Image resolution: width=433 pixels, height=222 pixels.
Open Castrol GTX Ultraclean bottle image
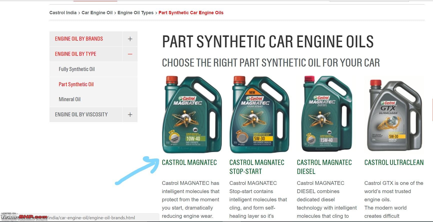point(394,115)
